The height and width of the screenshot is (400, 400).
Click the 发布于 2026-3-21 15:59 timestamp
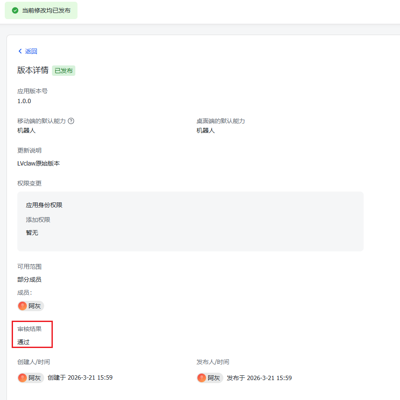point(259,378)
